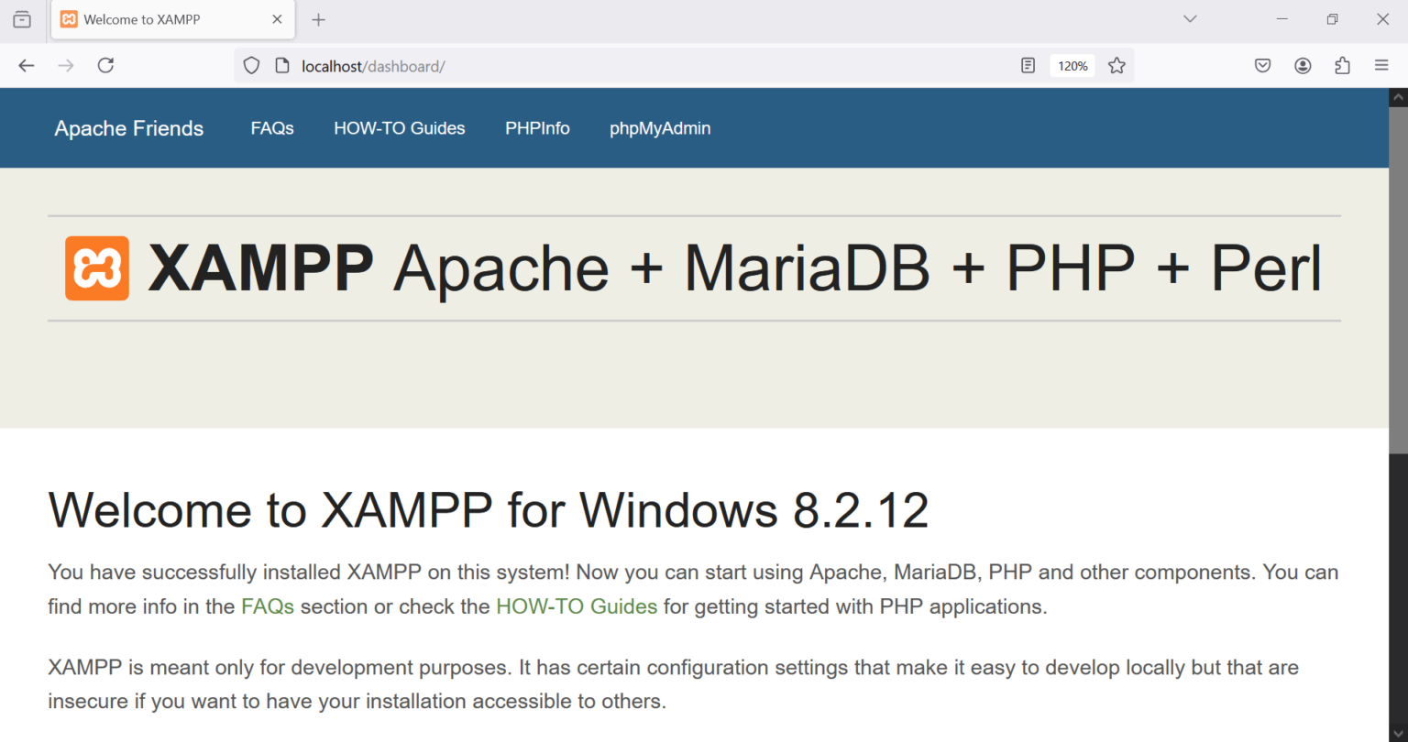Click the green FAQs link in paragraph
The image size is (1408, 742).
click(267, 606)
